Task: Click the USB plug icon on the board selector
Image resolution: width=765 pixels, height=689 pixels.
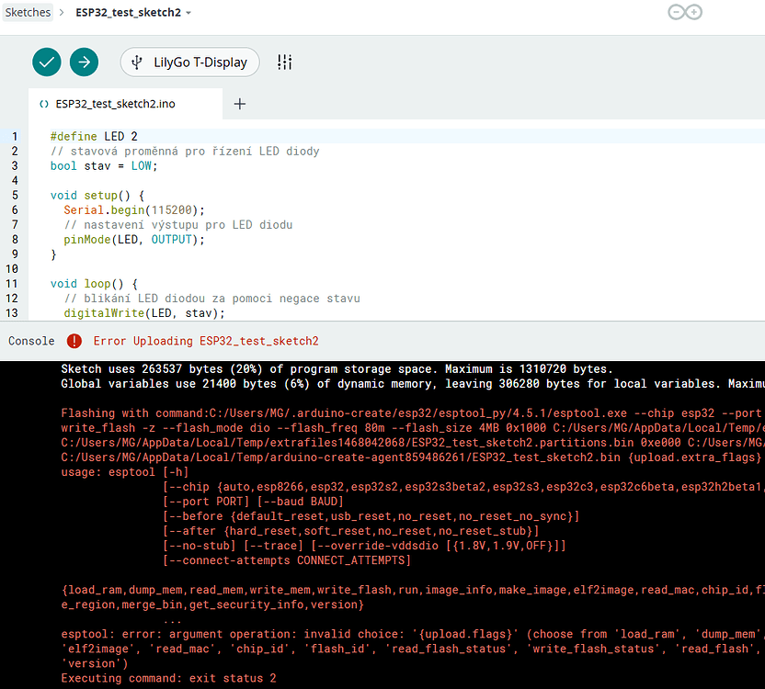Action: pyautogui.click(x=136, y=62)
